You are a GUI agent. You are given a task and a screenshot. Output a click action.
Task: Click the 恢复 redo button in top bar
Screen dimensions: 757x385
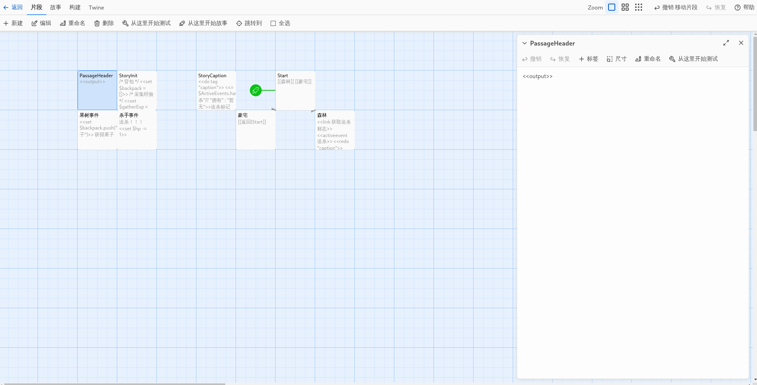pyautogui.click(x=716, y=7)
